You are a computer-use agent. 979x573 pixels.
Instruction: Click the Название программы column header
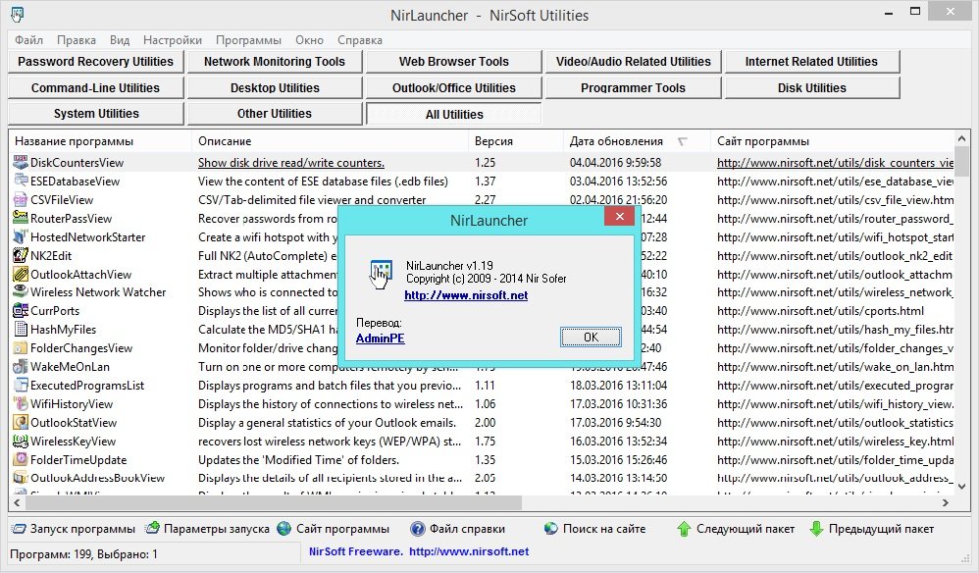click(x=98, y=141)
